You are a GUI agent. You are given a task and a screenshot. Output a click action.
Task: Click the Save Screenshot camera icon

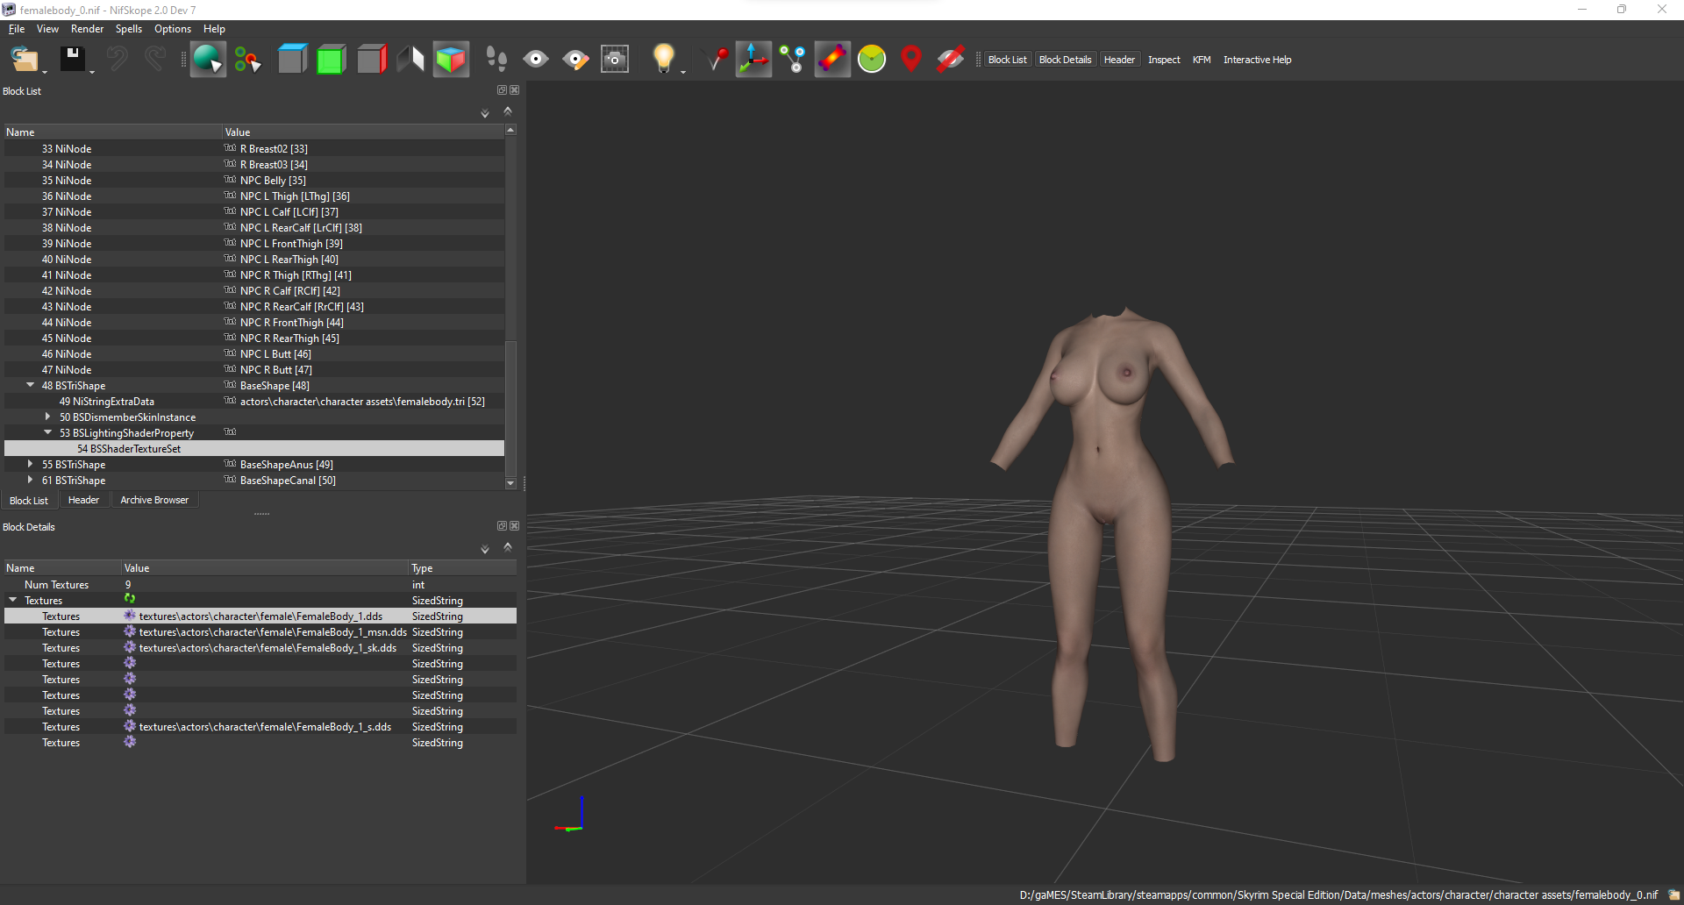pos(615,60)
